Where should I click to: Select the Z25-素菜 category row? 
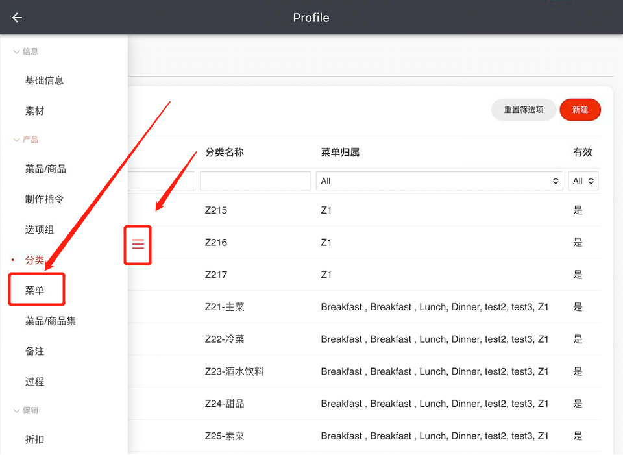point(225,436)
